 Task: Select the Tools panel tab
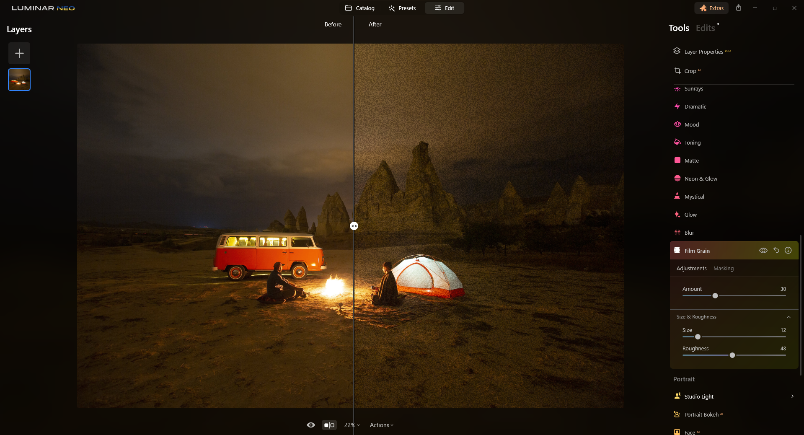679,28
